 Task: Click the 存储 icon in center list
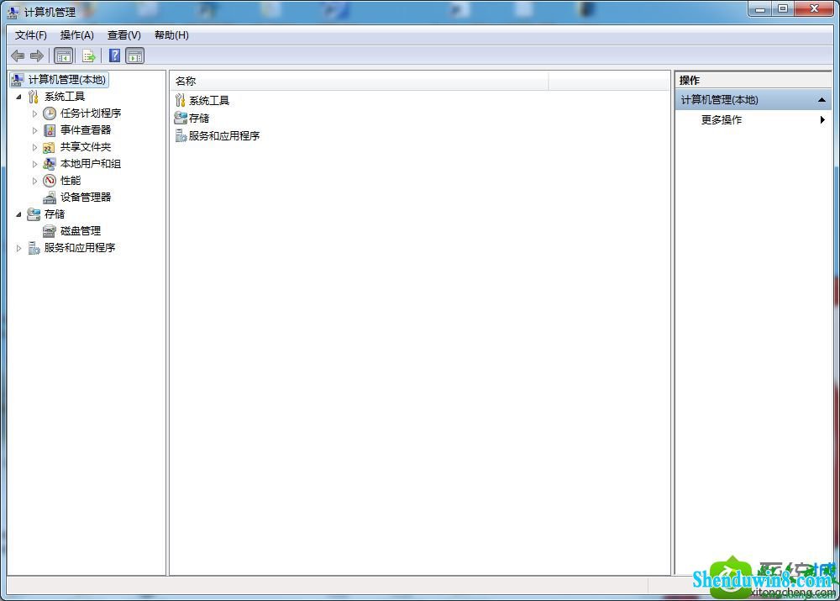point(181,118)
